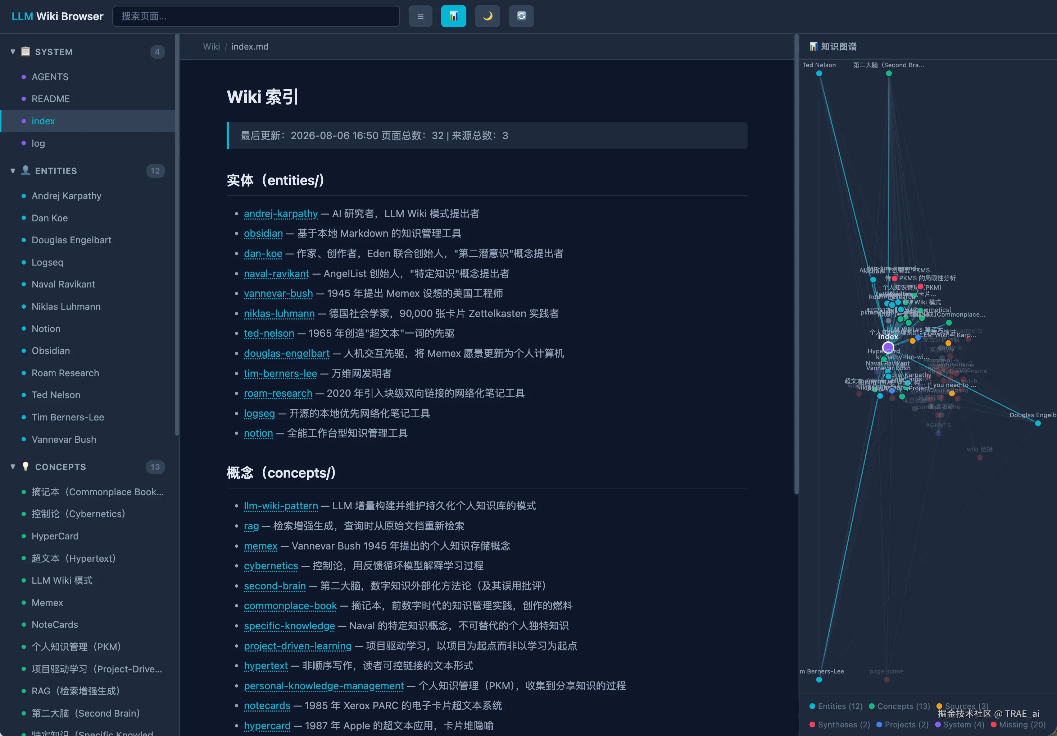
Task: Click the Projects (2) legend swatch
Action: coord(879,725)
